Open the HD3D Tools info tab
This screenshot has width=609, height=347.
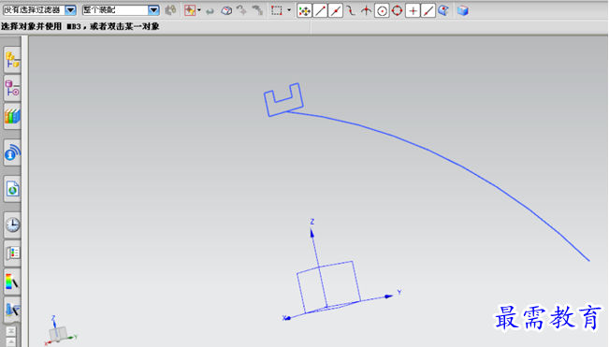click(12, 153)
